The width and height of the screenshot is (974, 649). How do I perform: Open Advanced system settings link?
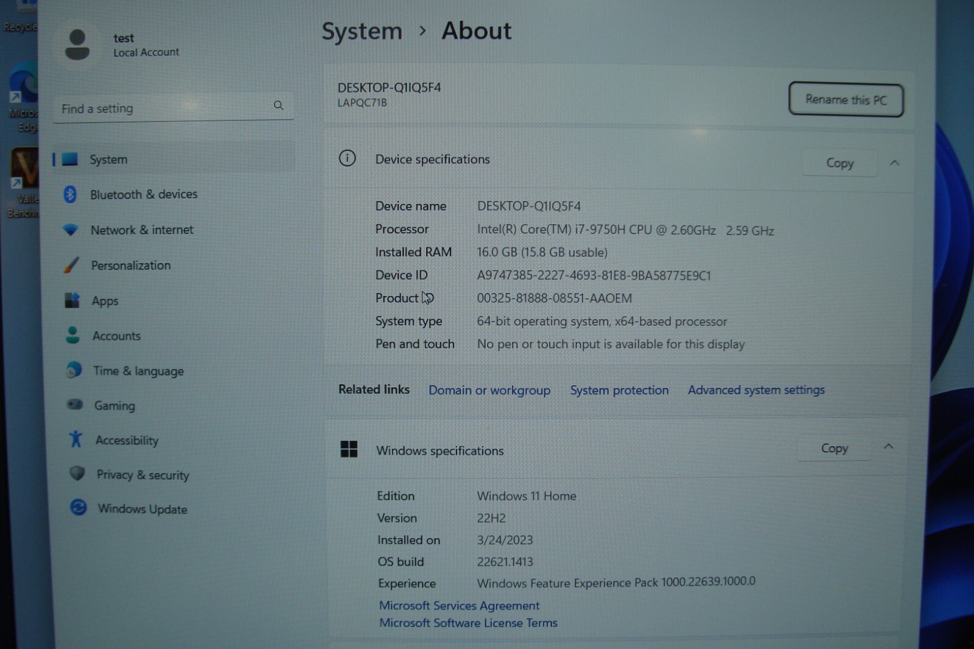756,390
